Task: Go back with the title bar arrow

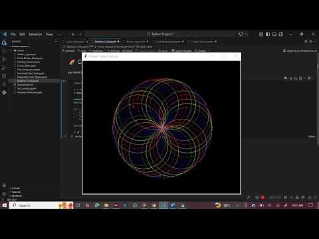Action: click(x=73, y=34)
